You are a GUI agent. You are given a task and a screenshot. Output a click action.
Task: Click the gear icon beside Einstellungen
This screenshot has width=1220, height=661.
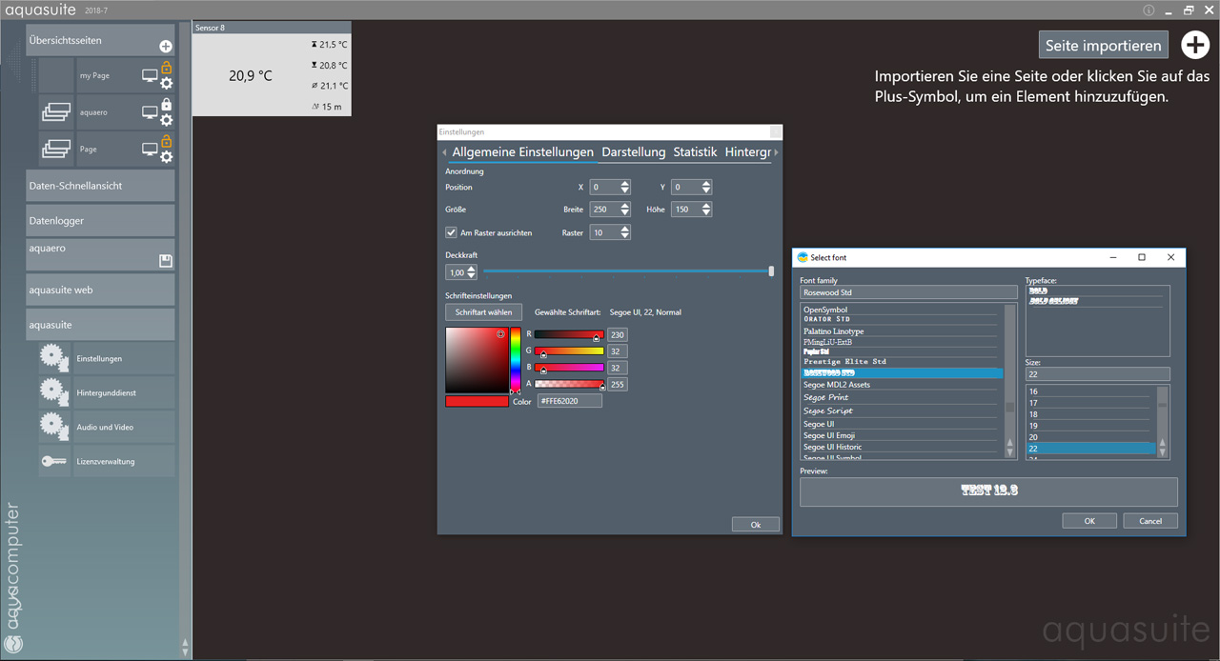click(54, 358)
